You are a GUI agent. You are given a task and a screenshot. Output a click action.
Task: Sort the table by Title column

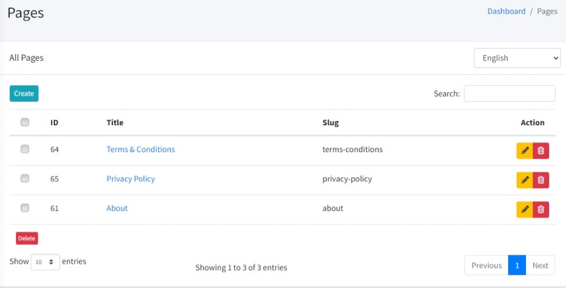click(115, 122)
